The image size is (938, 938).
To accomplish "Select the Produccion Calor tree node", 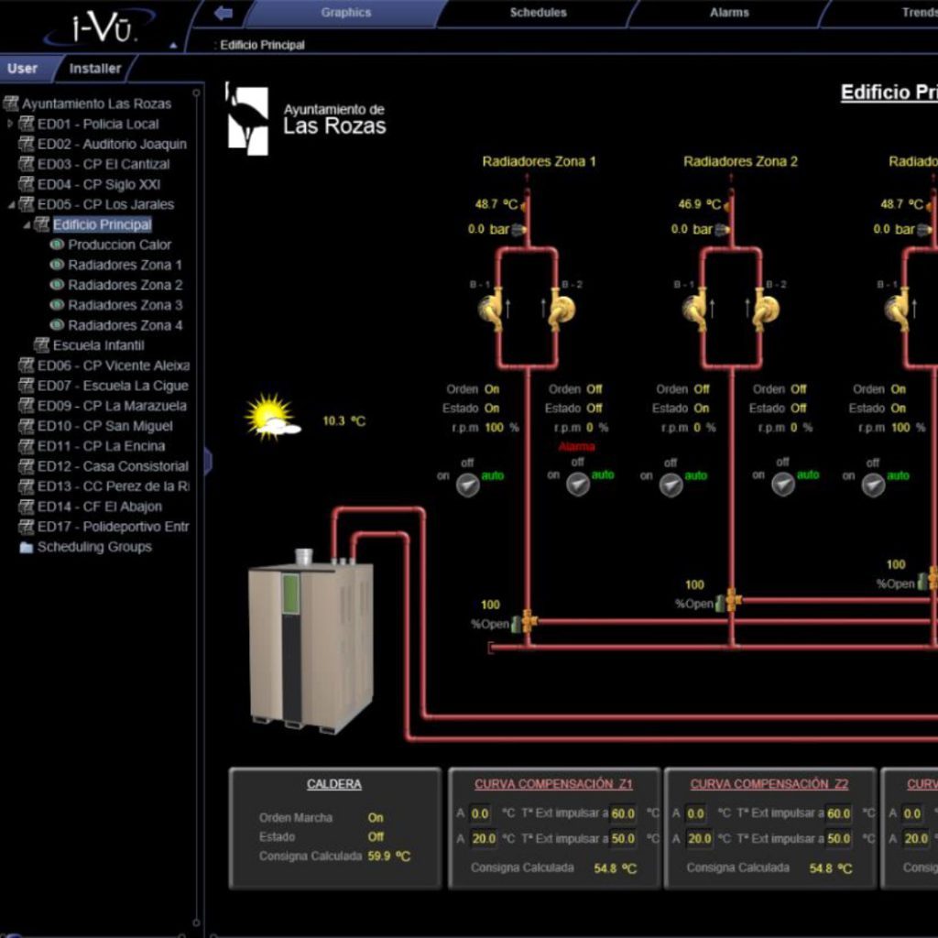I will coord(119,245).
